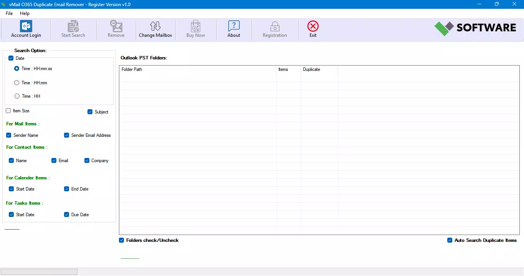The image size is (524, 276).
Task: Open the File menu
Action: coord(9,13)
